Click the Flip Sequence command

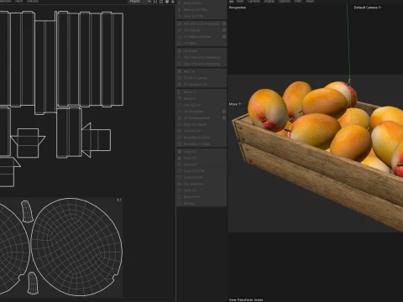pos(201,184)
